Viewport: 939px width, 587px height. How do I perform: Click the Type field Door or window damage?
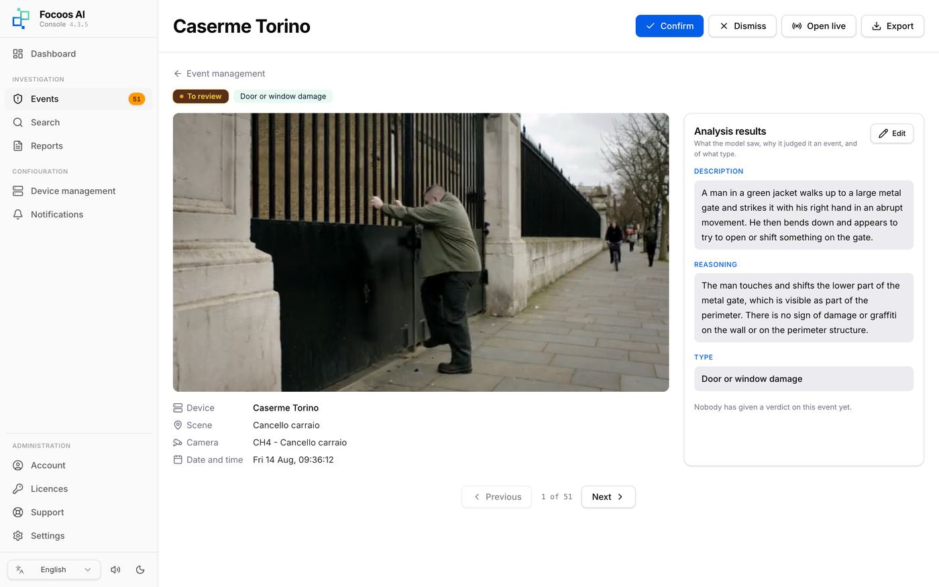click(x=804, y=379)
